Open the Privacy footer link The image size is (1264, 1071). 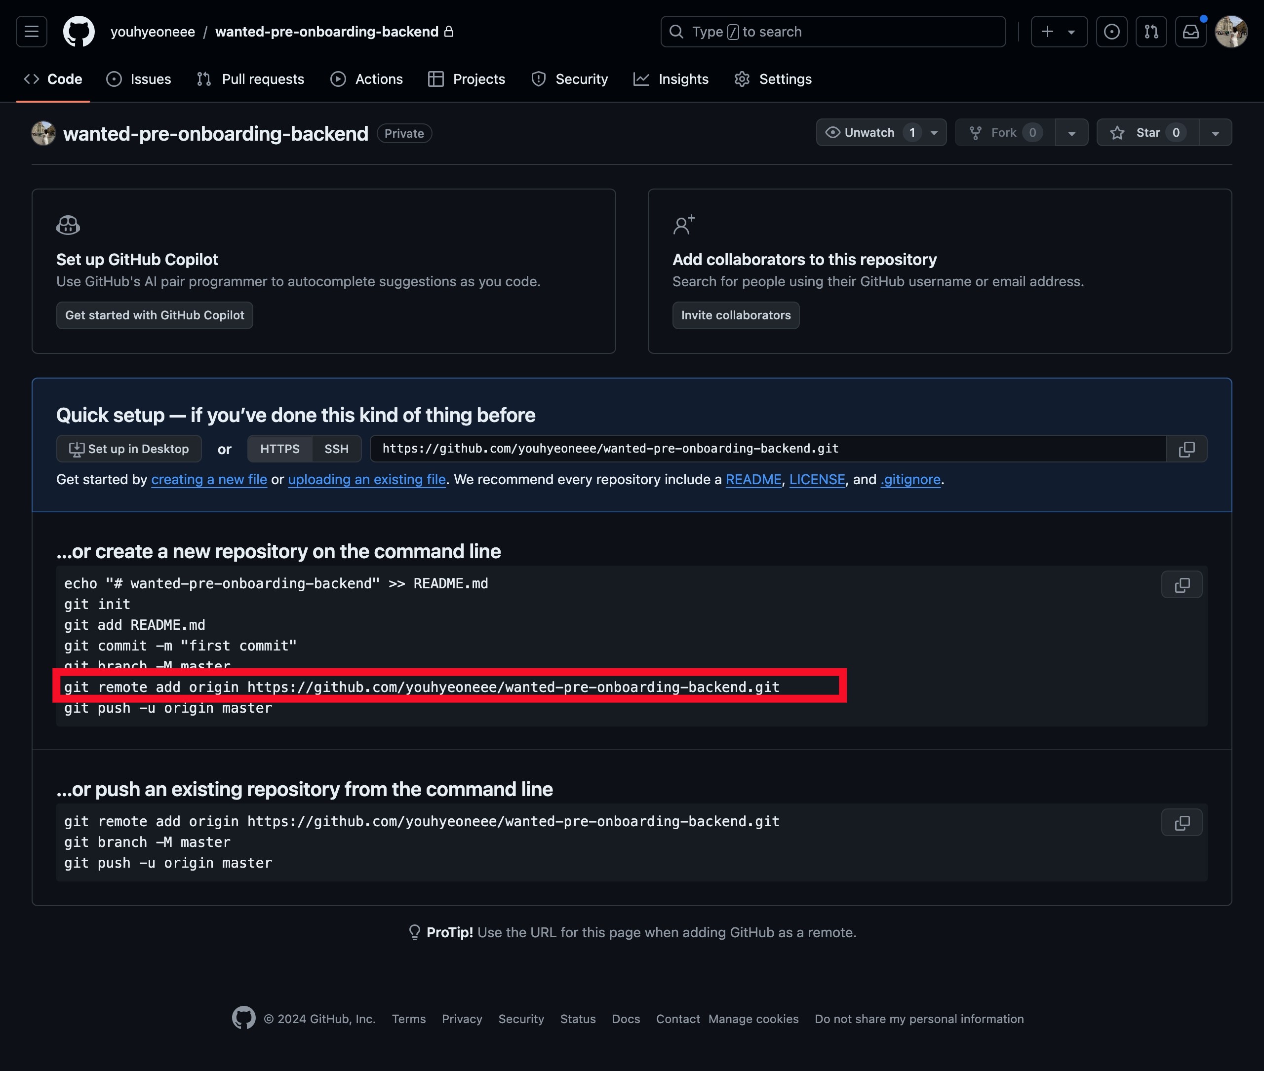(x=462, y=1019)
